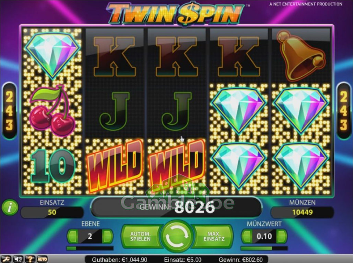Click the left 243 ways indicator
This screenshot has width=353, height=263.
pos(9,111)
